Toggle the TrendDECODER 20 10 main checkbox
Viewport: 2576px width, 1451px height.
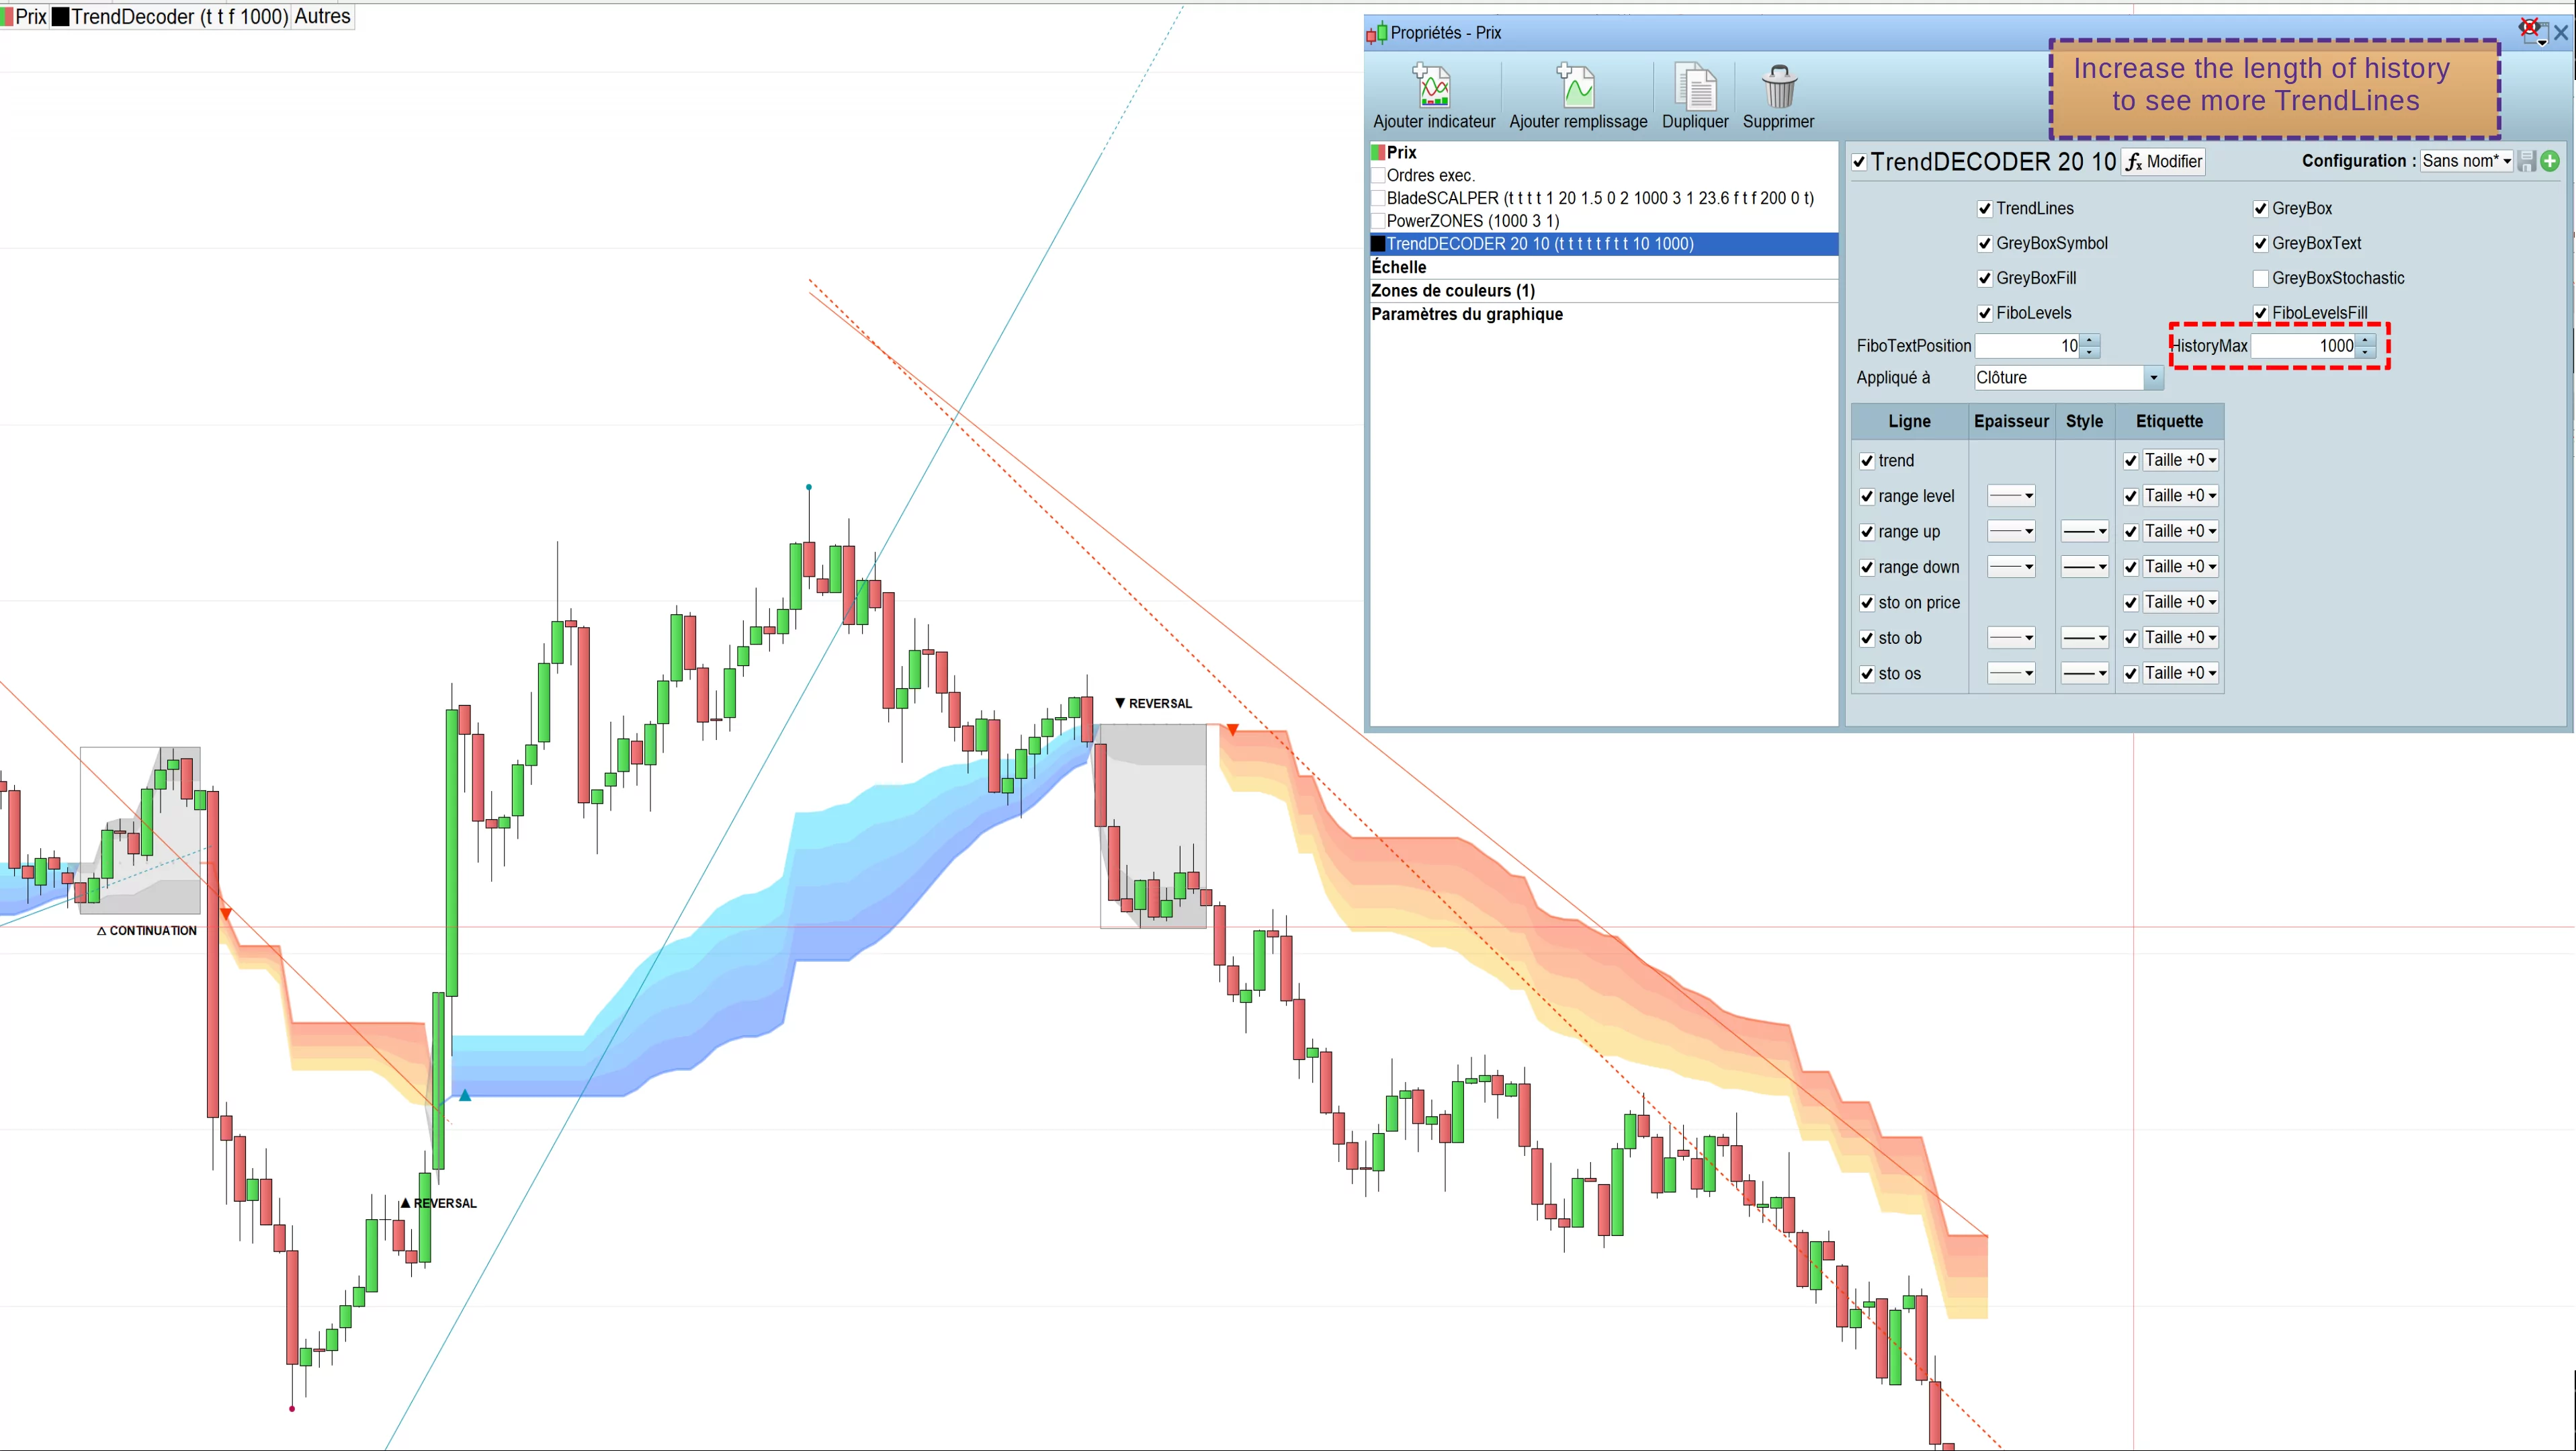(1859, 162)
